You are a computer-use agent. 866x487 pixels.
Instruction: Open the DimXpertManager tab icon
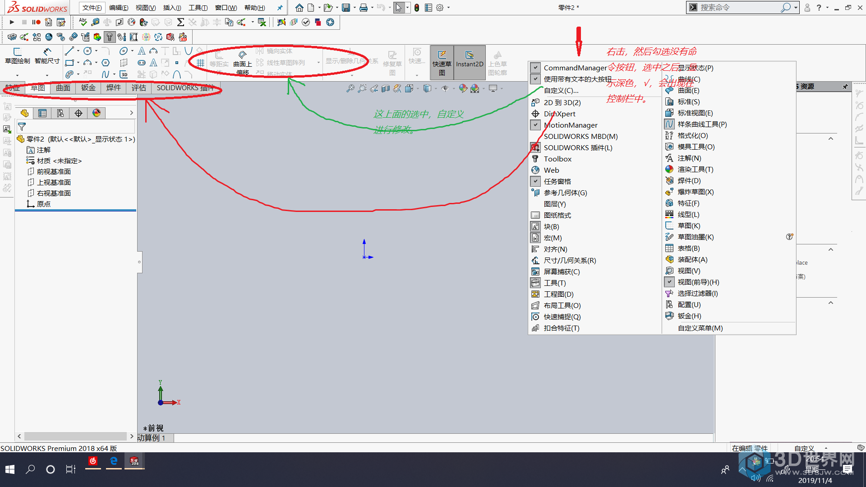[78, 113]
